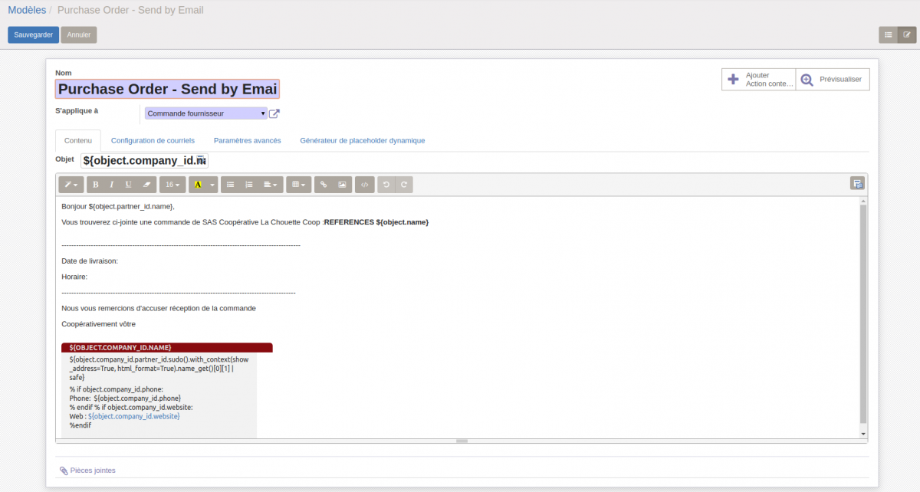Viewport: 920px width, 492px height.
Task: Remove font style with eraser icon
Action: [x=146, y=185]
